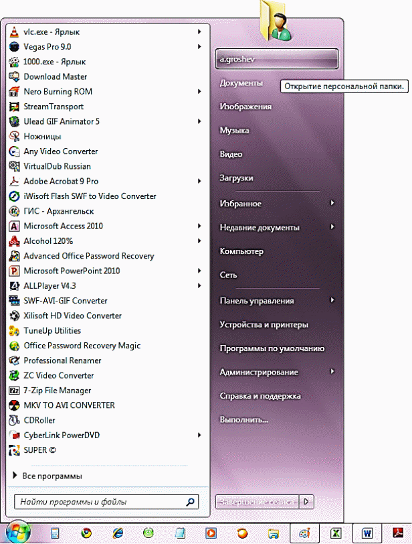Expand the Microsoft Access 2010 arrow
This screenshot has width=412, height=544.
[199, 226]
